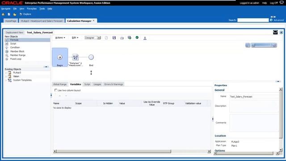
Task: Switch to the HomePage tab
Action: point(11,21)
